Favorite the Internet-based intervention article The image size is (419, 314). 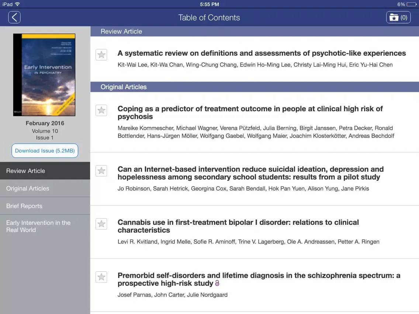[x=101, y=171]
